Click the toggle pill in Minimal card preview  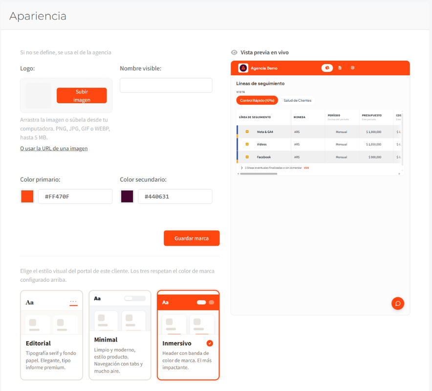coord(135,299)
